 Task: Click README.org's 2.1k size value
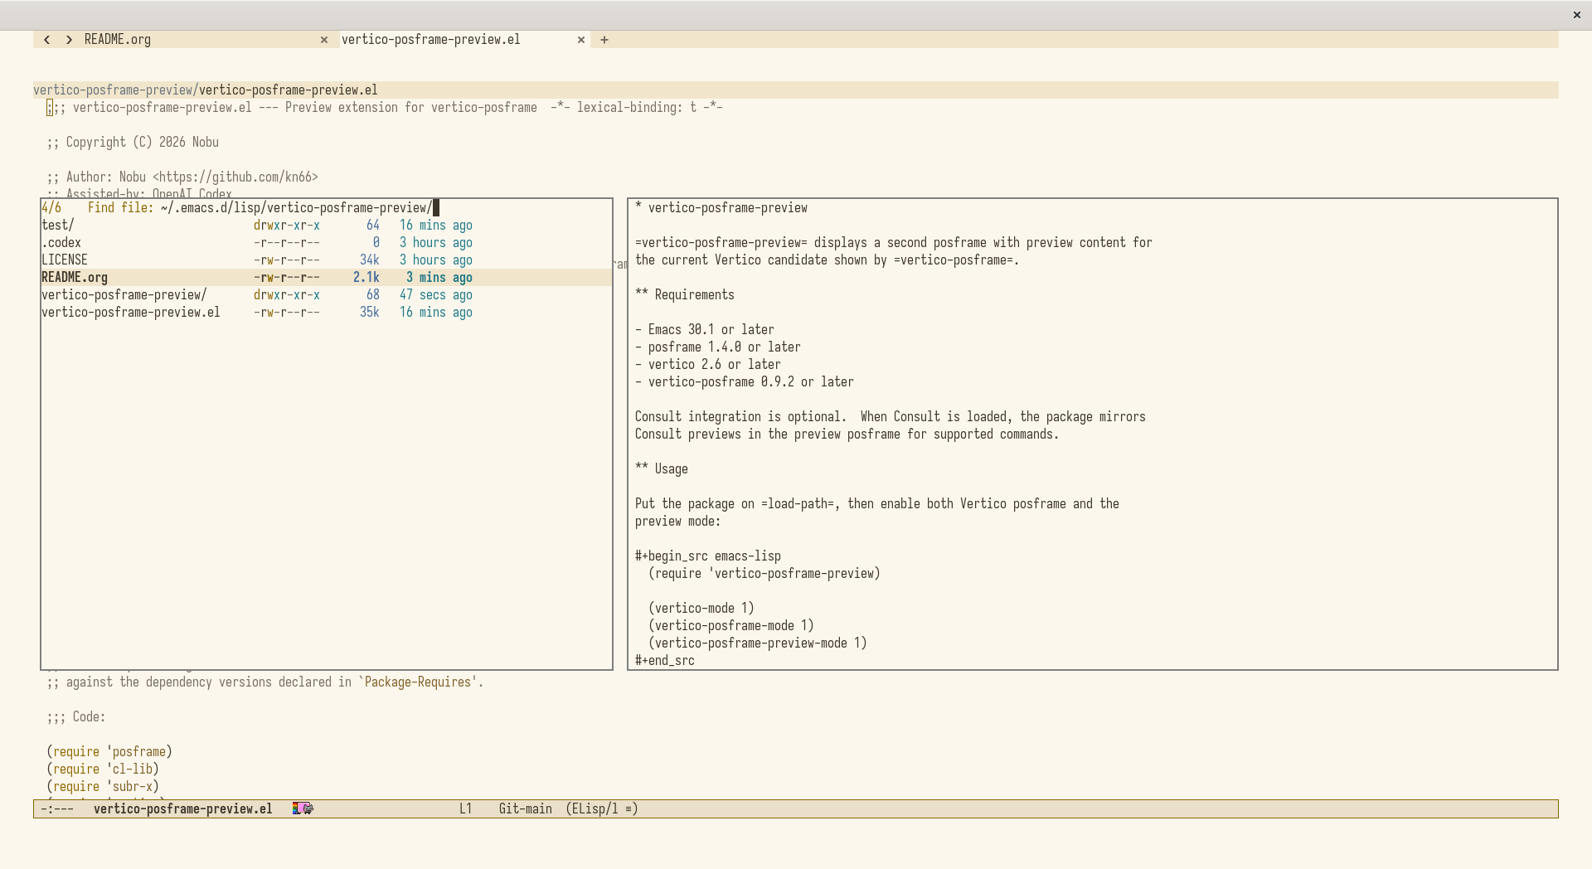point(366,278)
